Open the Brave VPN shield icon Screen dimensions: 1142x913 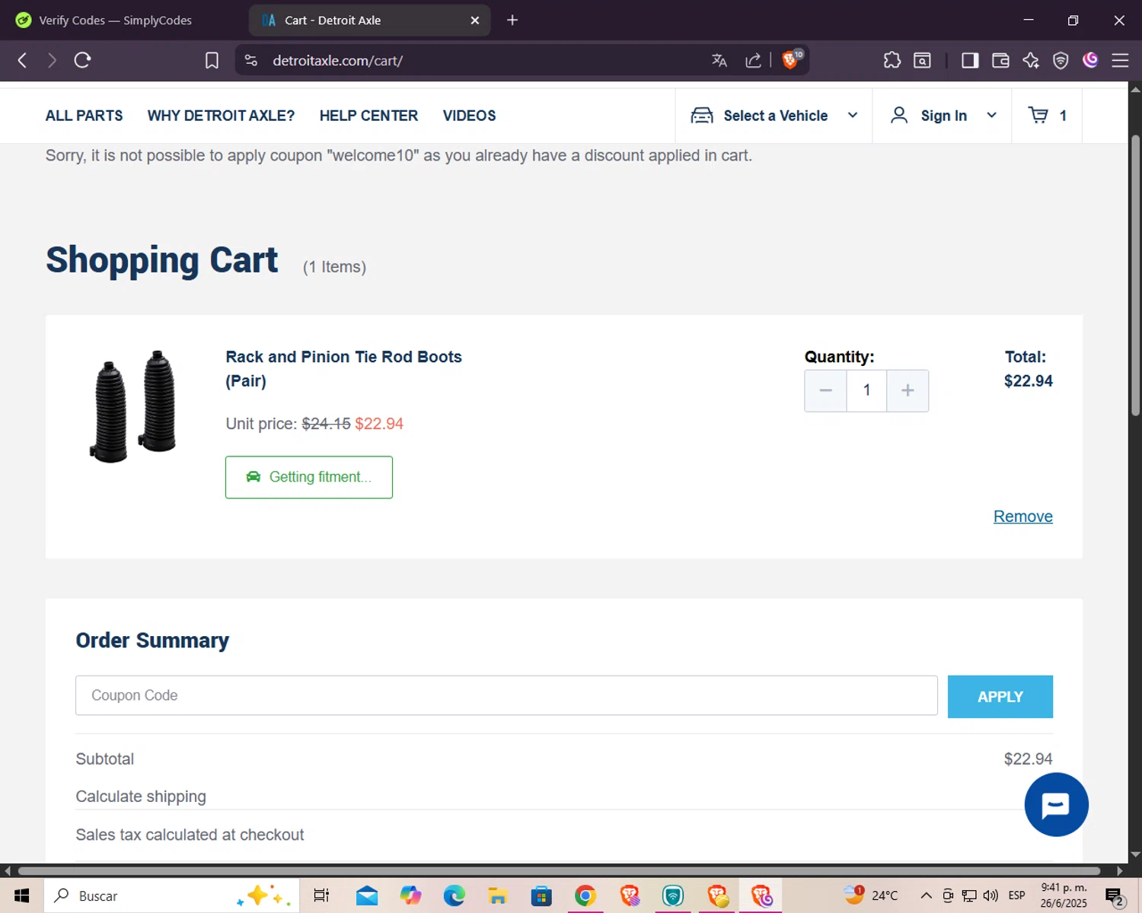click(1061, 60)
